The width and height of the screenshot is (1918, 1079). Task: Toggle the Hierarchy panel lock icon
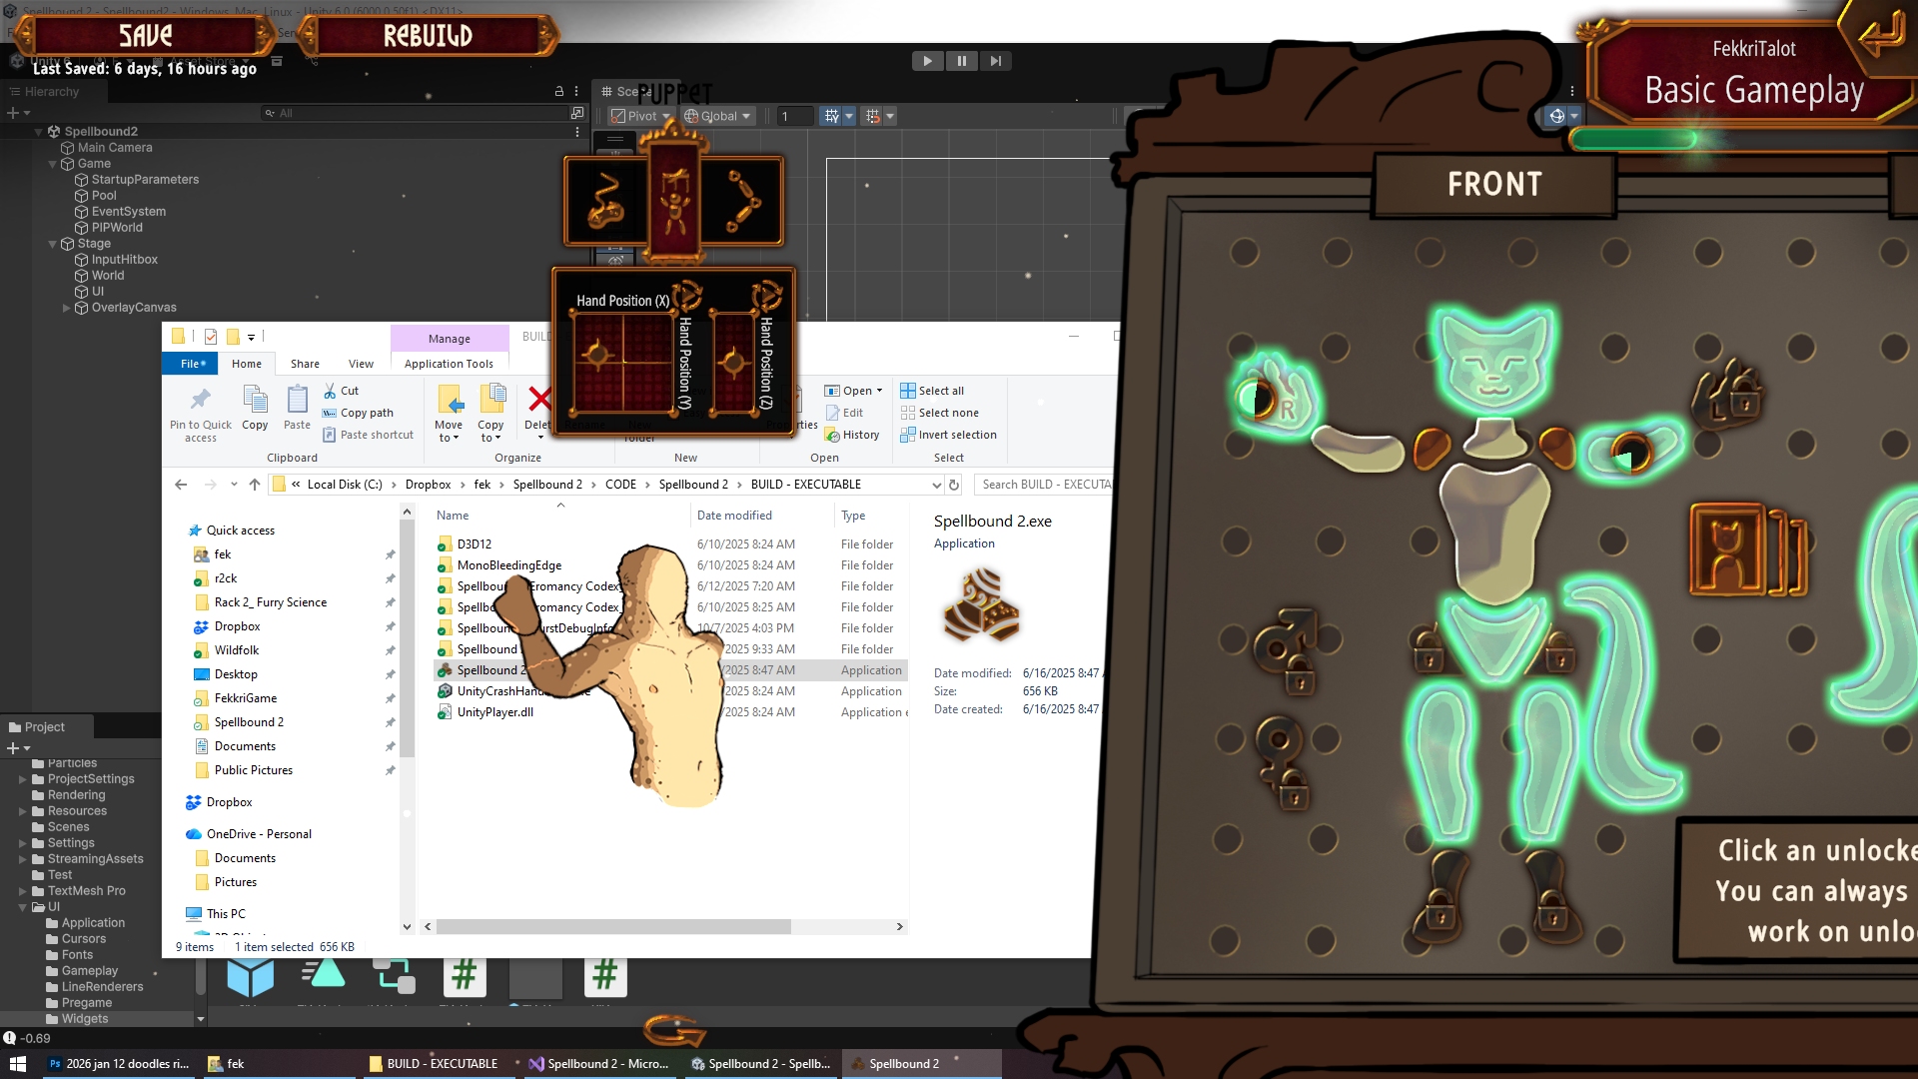559,91
